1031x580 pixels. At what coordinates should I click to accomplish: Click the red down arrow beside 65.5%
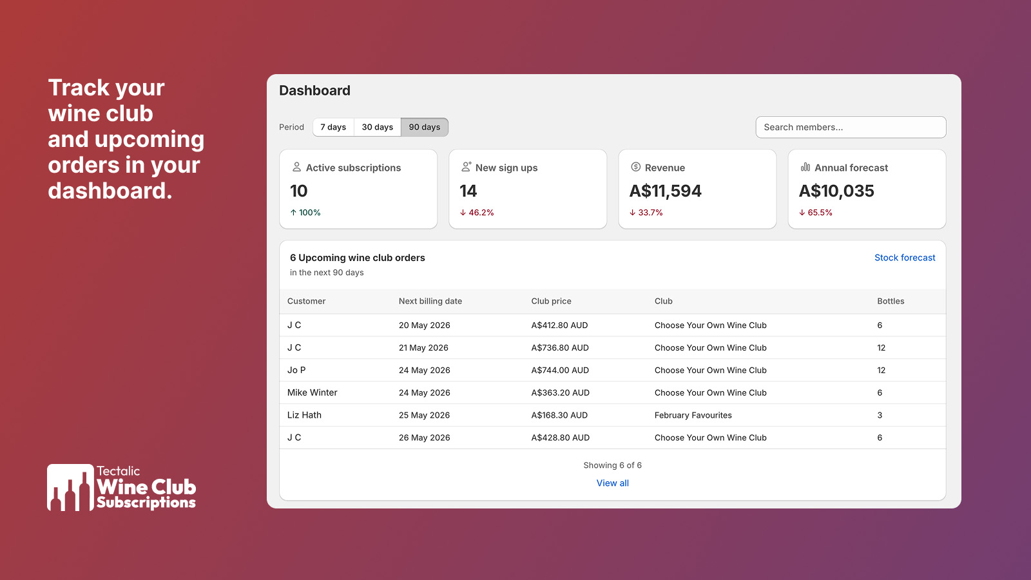point(802,213)
